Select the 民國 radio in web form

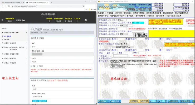point(31,66)
